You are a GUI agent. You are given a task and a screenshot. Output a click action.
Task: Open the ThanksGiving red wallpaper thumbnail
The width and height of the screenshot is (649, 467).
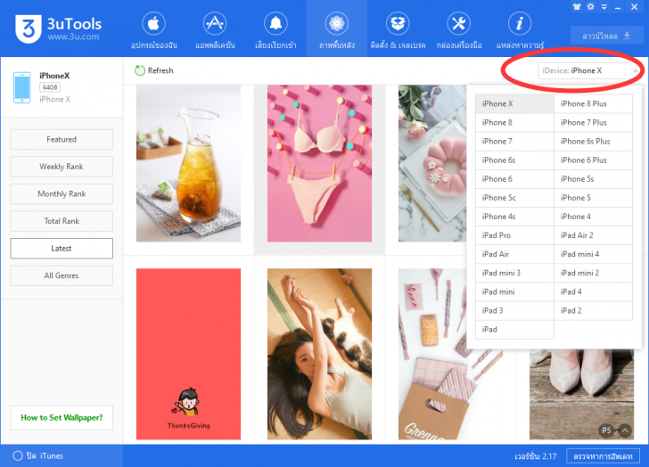coord(188,354)
